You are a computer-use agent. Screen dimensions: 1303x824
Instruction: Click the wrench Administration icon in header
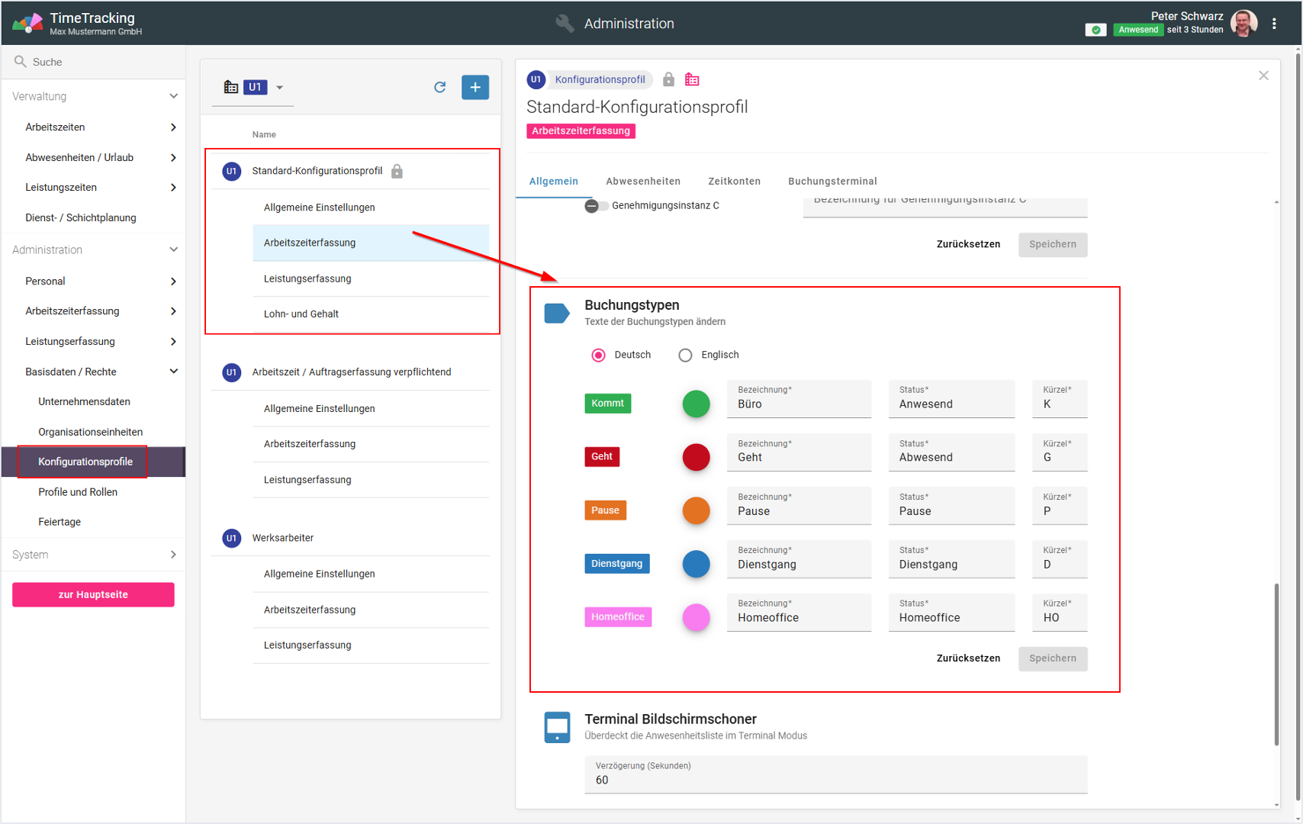point(565,24)
